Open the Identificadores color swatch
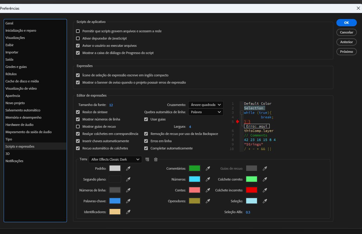Screen dimensions: 362x234 click(x=115, y=212)
